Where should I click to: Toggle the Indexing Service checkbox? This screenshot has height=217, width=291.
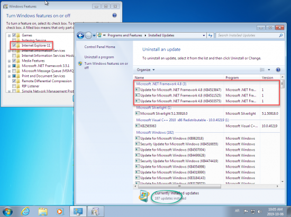[14, 40]
